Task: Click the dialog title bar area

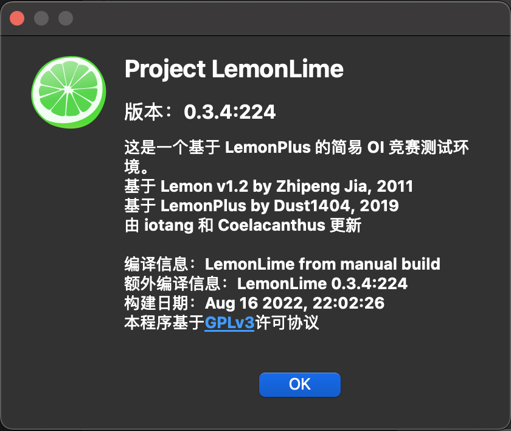Action: point(255,18)
